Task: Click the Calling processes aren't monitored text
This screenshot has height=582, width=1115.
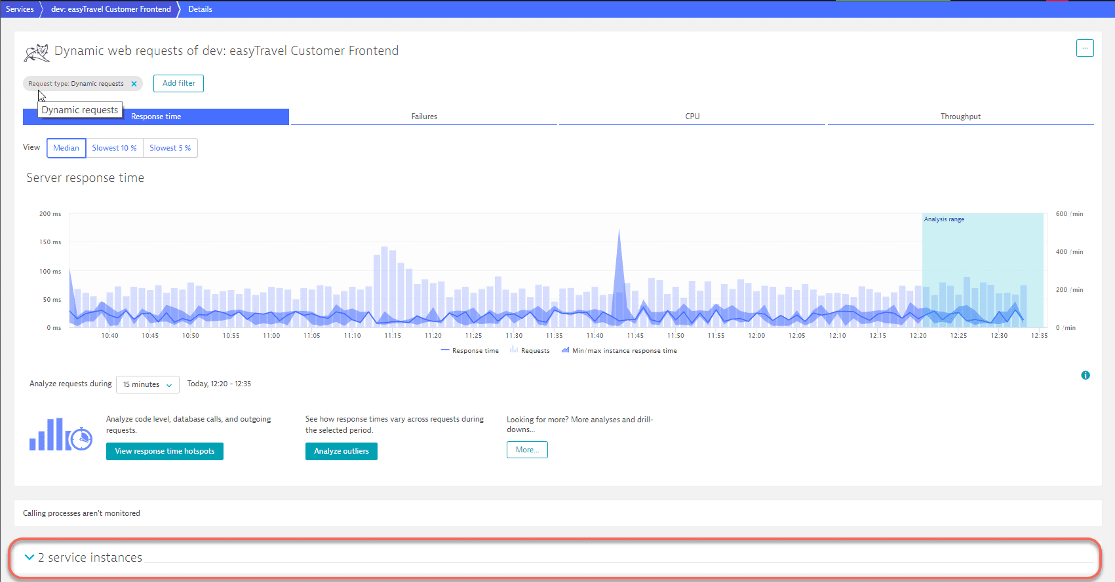Action: tap(81, 513)
